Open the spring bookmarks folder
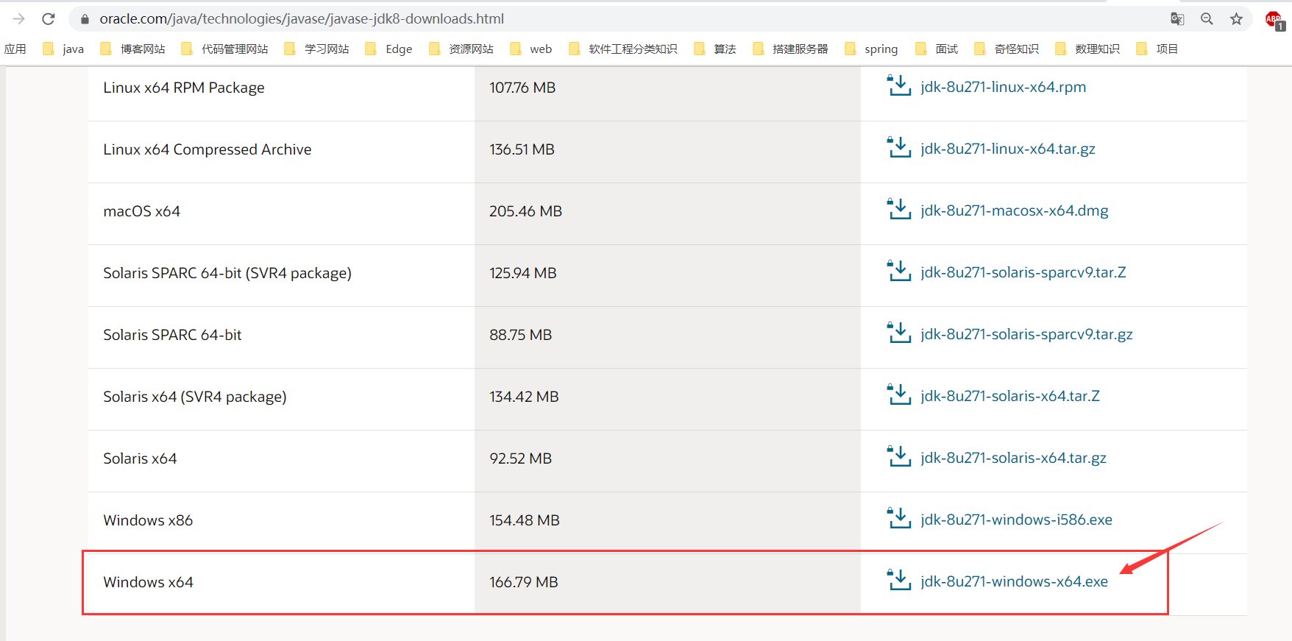Image resolution: width=1292 pixels, height=641 pixels. pos(872,49)
